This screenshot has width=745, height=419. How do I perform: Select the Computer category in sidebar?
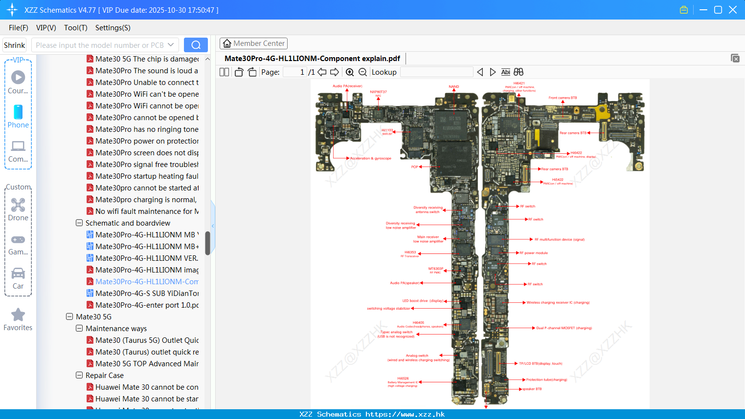pos(18,151)
